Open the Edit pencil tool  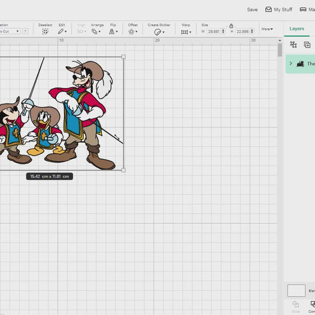point(61,31)
